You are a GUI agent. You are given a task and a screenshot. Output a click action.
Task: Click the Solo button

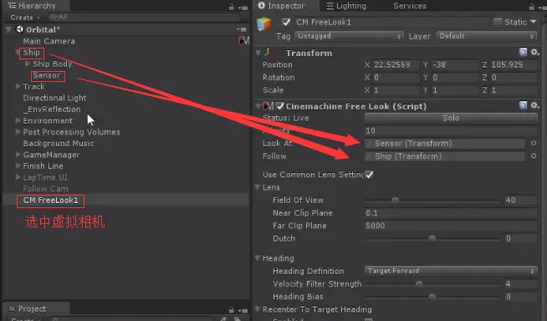[451, 118]
